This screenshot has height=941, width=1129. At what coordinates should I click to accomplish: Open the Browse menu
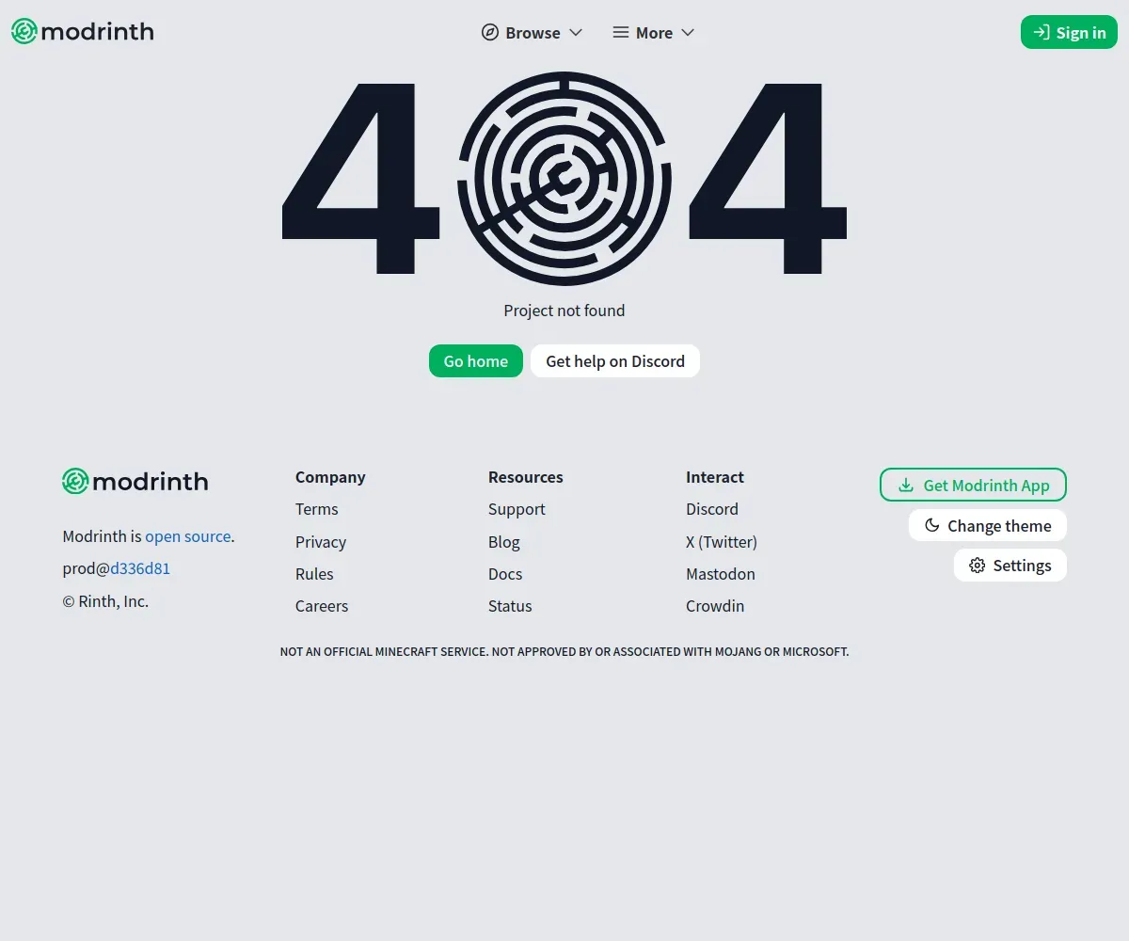point(533,32)
